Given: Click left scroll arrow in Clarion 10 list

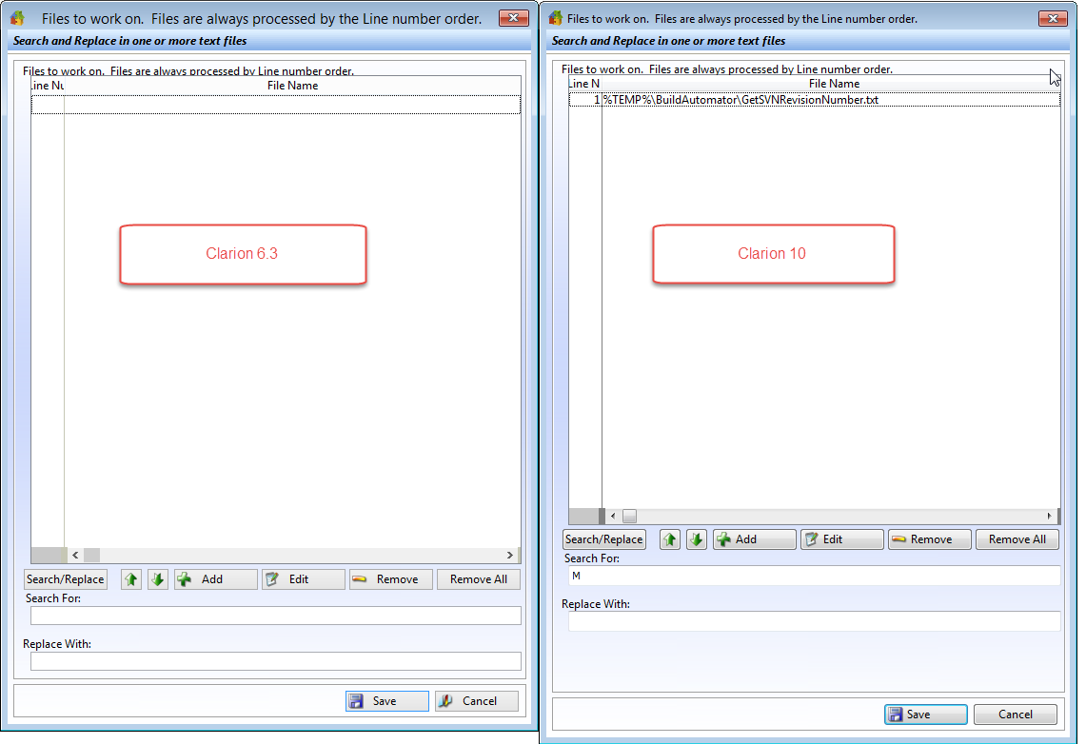Looking at the screenshot, I should [x=613, y=517].
